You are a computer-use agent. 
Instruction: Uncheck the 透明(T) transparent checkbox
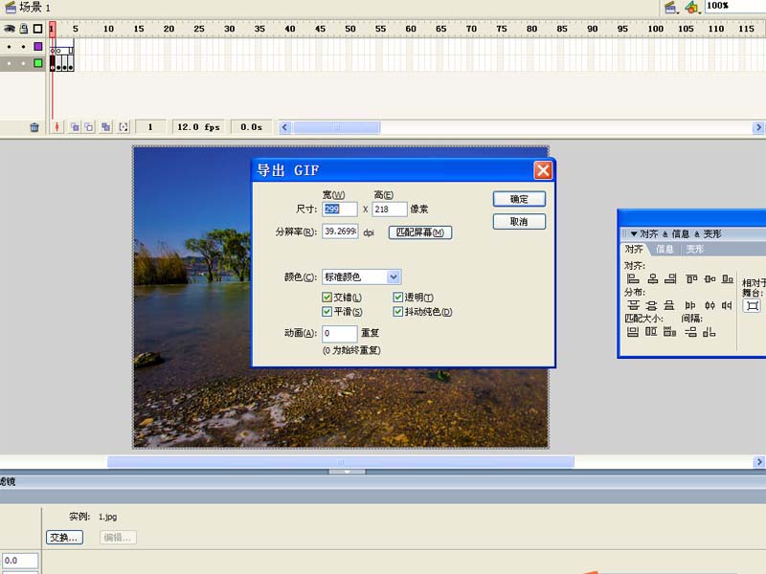tap(397, 298)
